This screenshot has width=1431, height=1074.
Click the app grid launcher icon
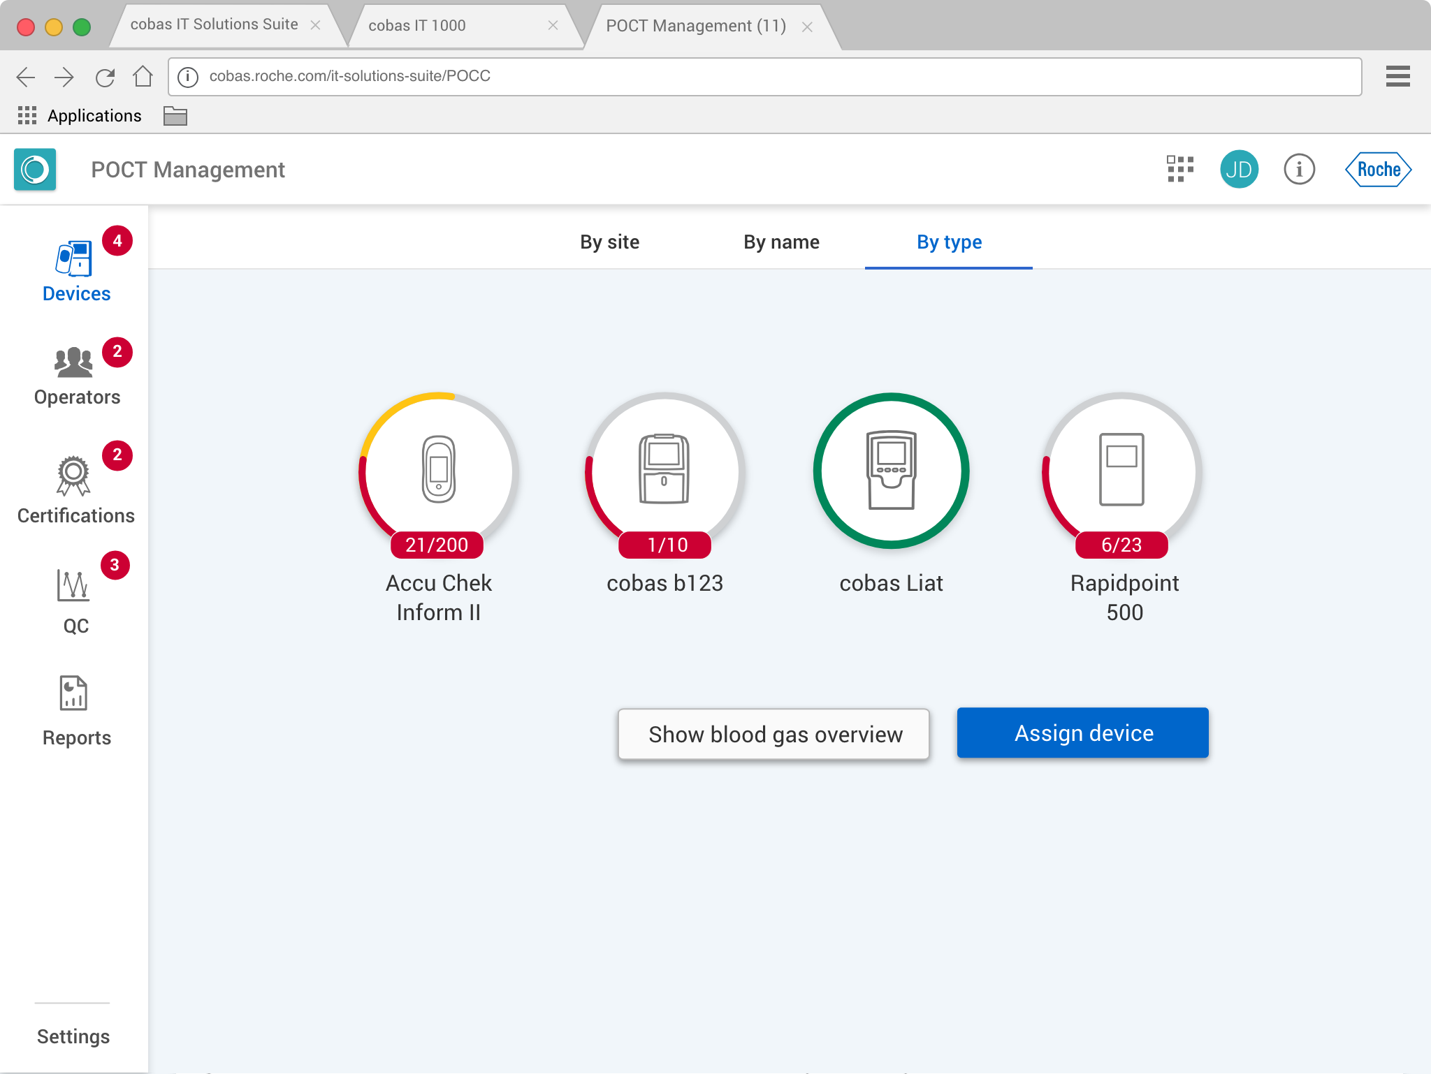(x=1180, y=169)
